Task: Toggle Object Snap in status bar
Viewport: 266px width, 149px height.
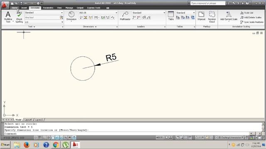Action: pos(53,137)
